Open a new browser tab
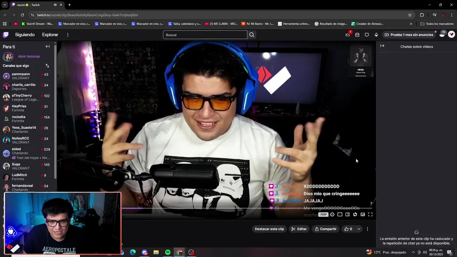 tap(69, 5)
